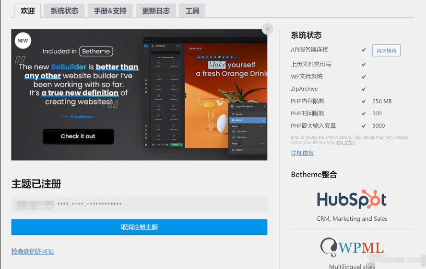The height and width of the screenshot is (269, 426).
Task: Click the 300 time limit value
Action: (x=377, y=113)
